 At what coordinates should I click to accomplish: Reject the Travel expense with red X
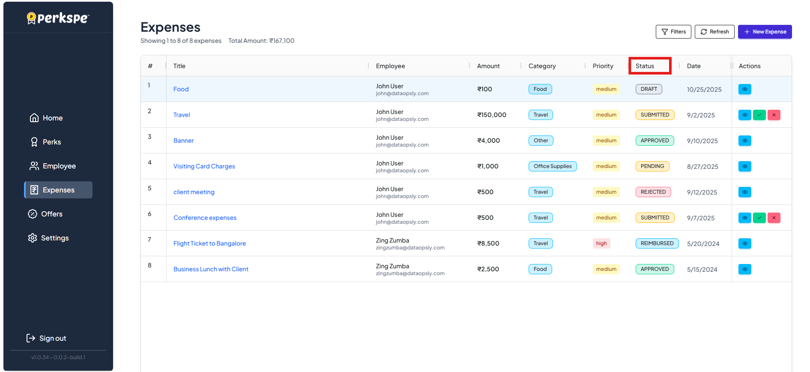[774, 115]
